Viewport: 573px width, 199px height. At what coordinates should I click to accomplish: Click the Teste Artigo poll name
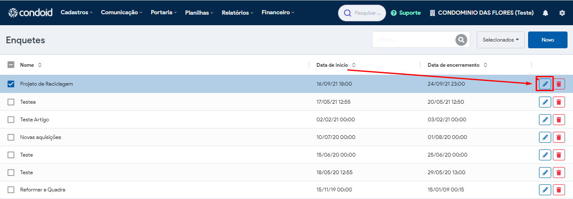coord(34,120)
